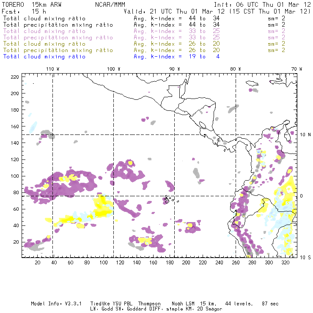Click the x-axis tick label '240'
This screenshot has width=313, height=313.
219,263
